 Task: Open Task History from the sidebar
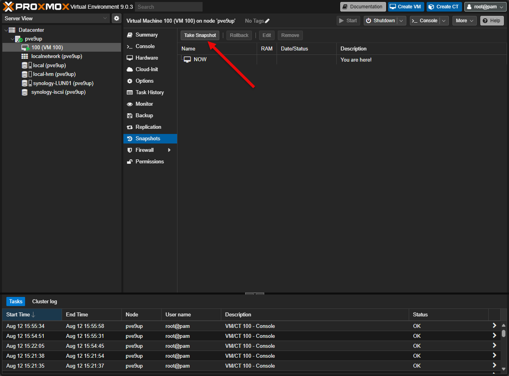[x=130, y=92]
